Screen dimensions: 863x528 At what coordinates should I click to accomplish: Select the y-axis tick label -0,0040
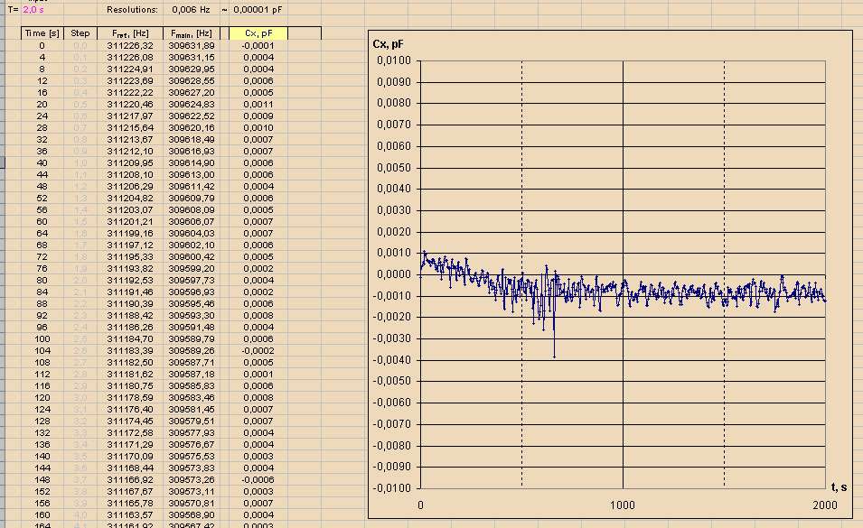[392, 360]
